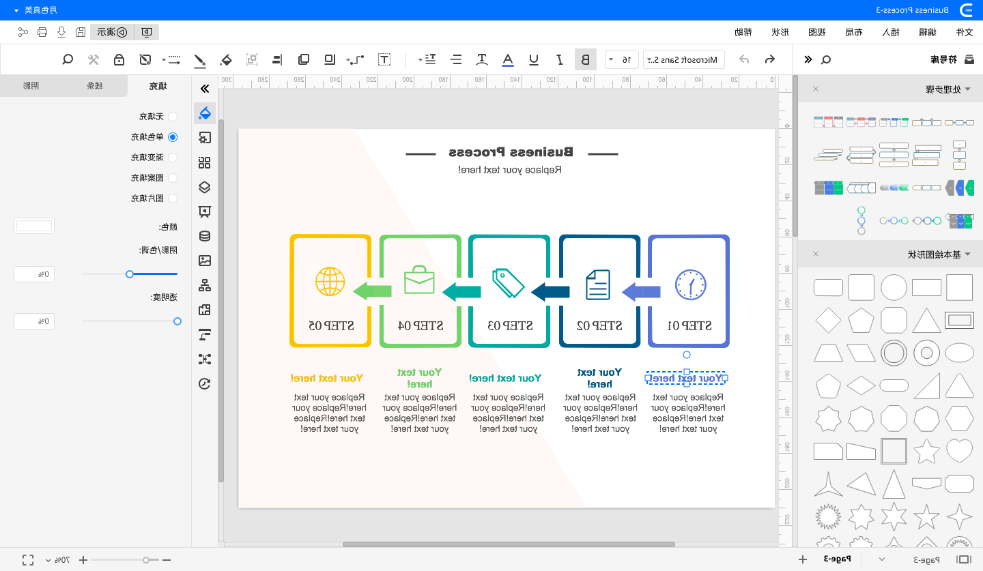Click the zoom in plus button

[83, 560]
